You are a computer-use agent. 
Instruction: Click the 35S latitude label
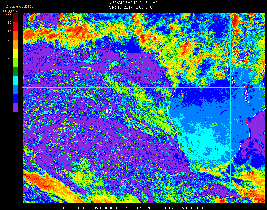pyautogui.click(x=250, y=174)
